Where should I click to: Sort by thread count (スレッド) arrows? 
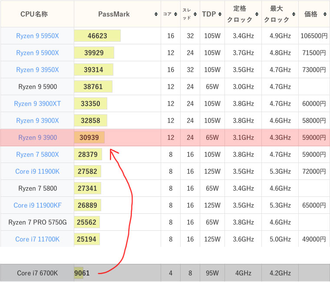tap(195, 14)
